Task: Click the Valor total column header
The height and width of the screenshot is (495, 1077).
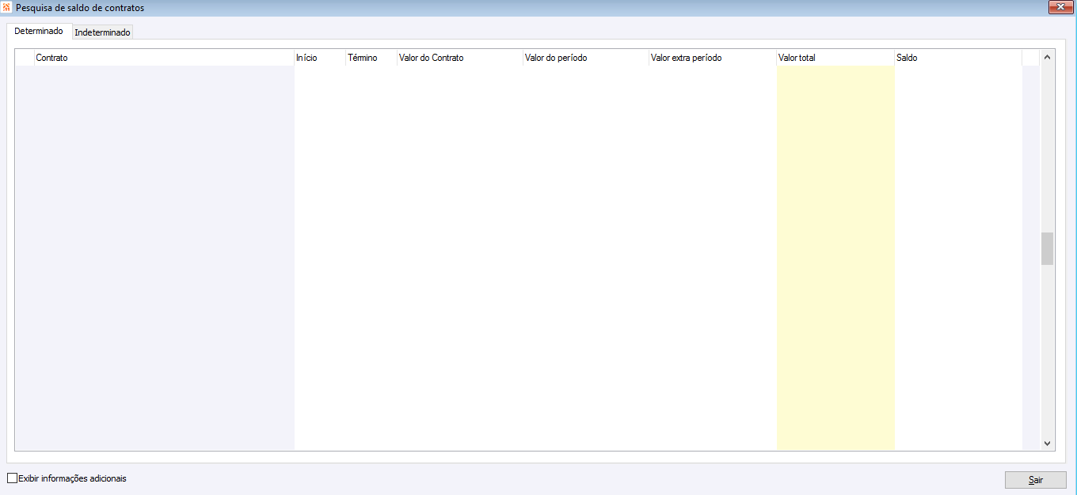Action: pos(835,58)
